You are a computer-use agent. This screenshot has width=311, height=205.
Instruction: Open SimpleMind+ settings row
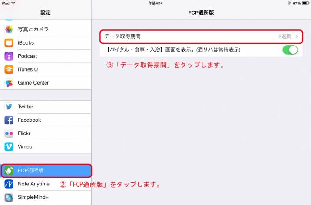(46, 197)
